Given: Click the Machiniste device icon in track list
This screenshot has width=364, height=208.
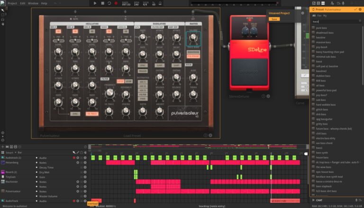Looking at the screenshot, I should [3, 182].
